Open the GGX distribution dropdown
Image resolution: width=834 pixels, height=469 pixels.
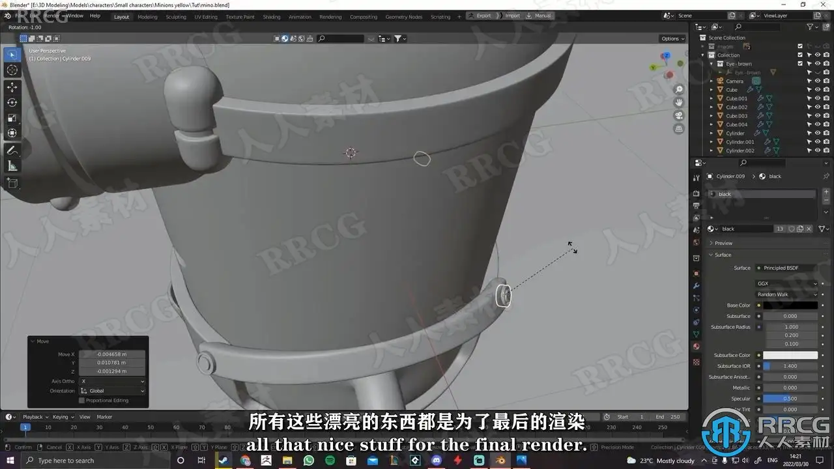coord(786,283)
